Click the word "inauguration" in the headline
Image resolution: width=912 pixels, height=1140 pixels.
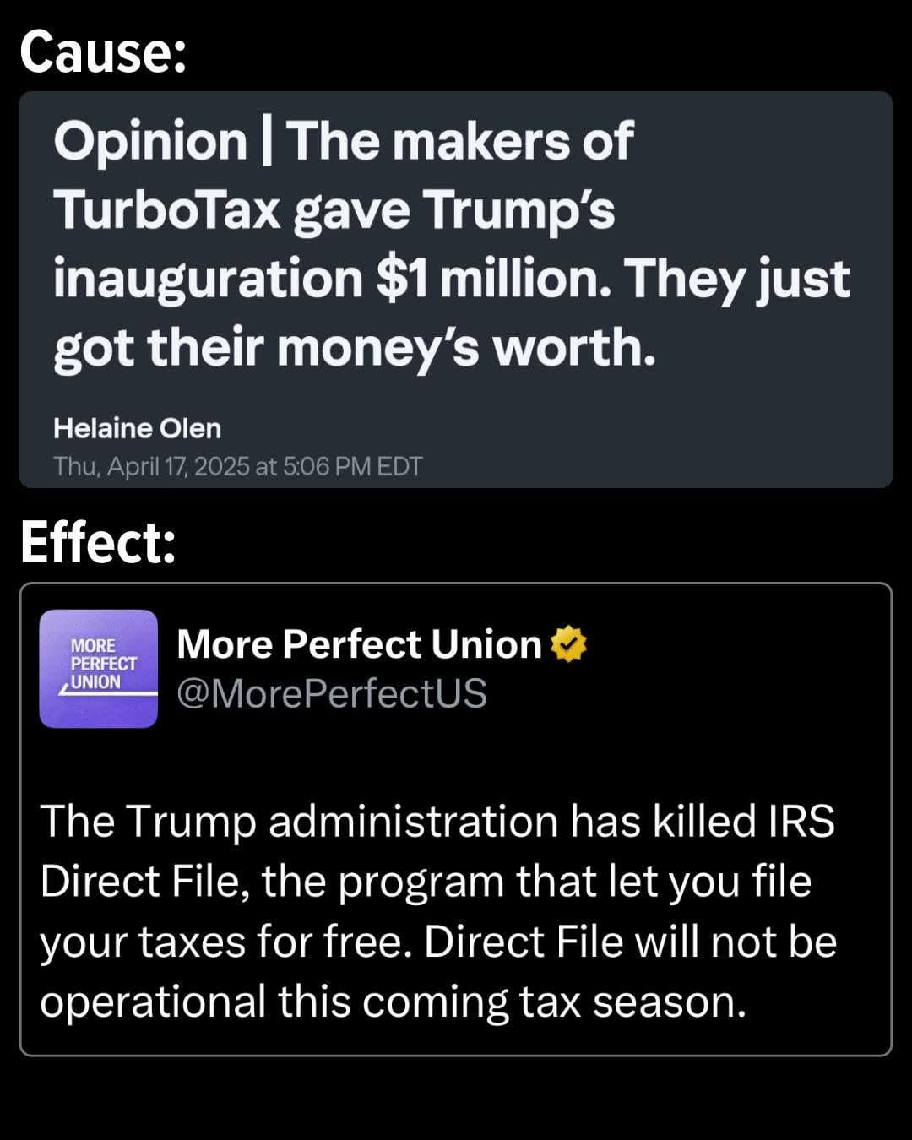point(207,279)
